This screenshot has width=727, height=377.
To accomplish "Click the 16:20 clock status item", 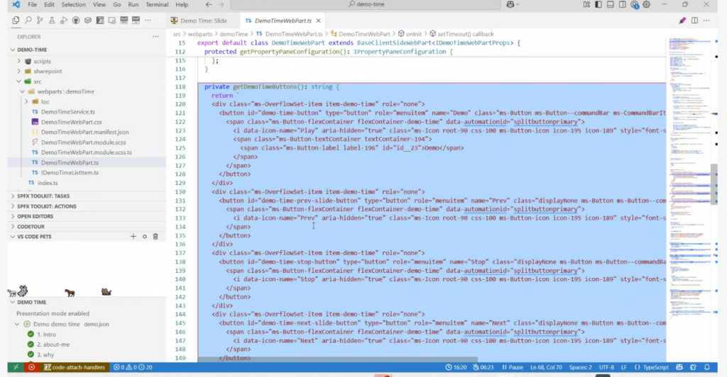I will coord(456,367).
